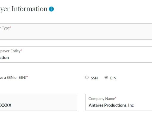Click the Information heading text
This screenshot has width=152, height=114.
pyautogui.click(x=30, y=9)
